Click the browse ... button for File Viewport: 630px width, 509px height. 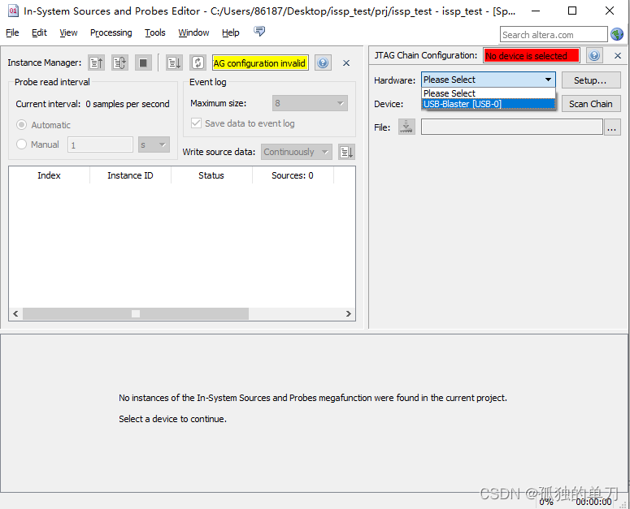pyautogui.click(x=612, y=127)
